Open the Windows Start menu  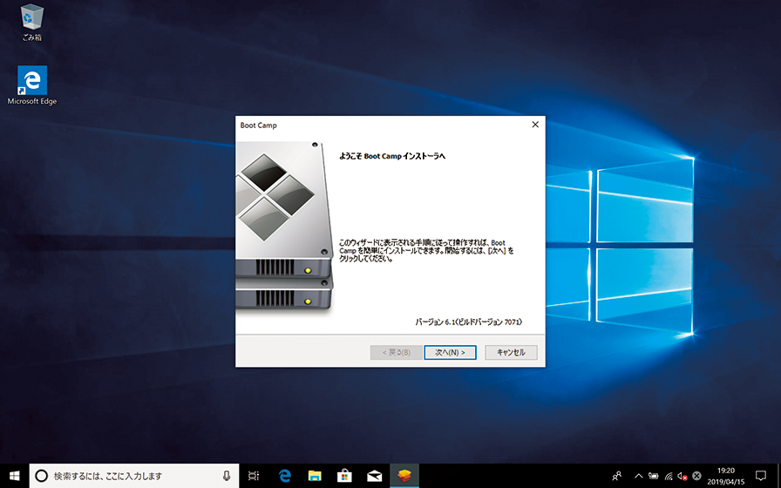tap(14, 475)
